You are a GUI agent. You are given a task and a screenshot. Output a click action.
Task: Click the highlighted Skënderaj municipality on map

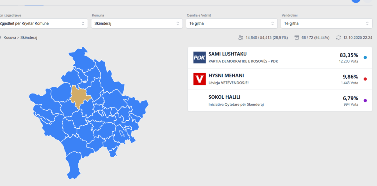click(78, 96)
